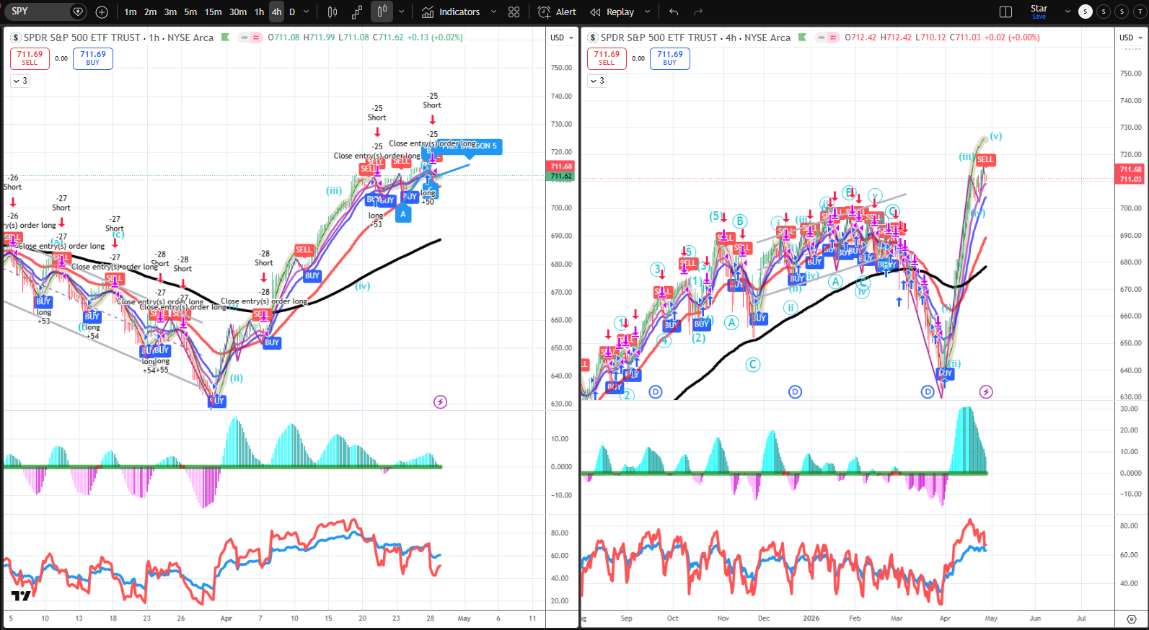
Task: Switch to the D daily timeframe
Action: click(292, 12)
